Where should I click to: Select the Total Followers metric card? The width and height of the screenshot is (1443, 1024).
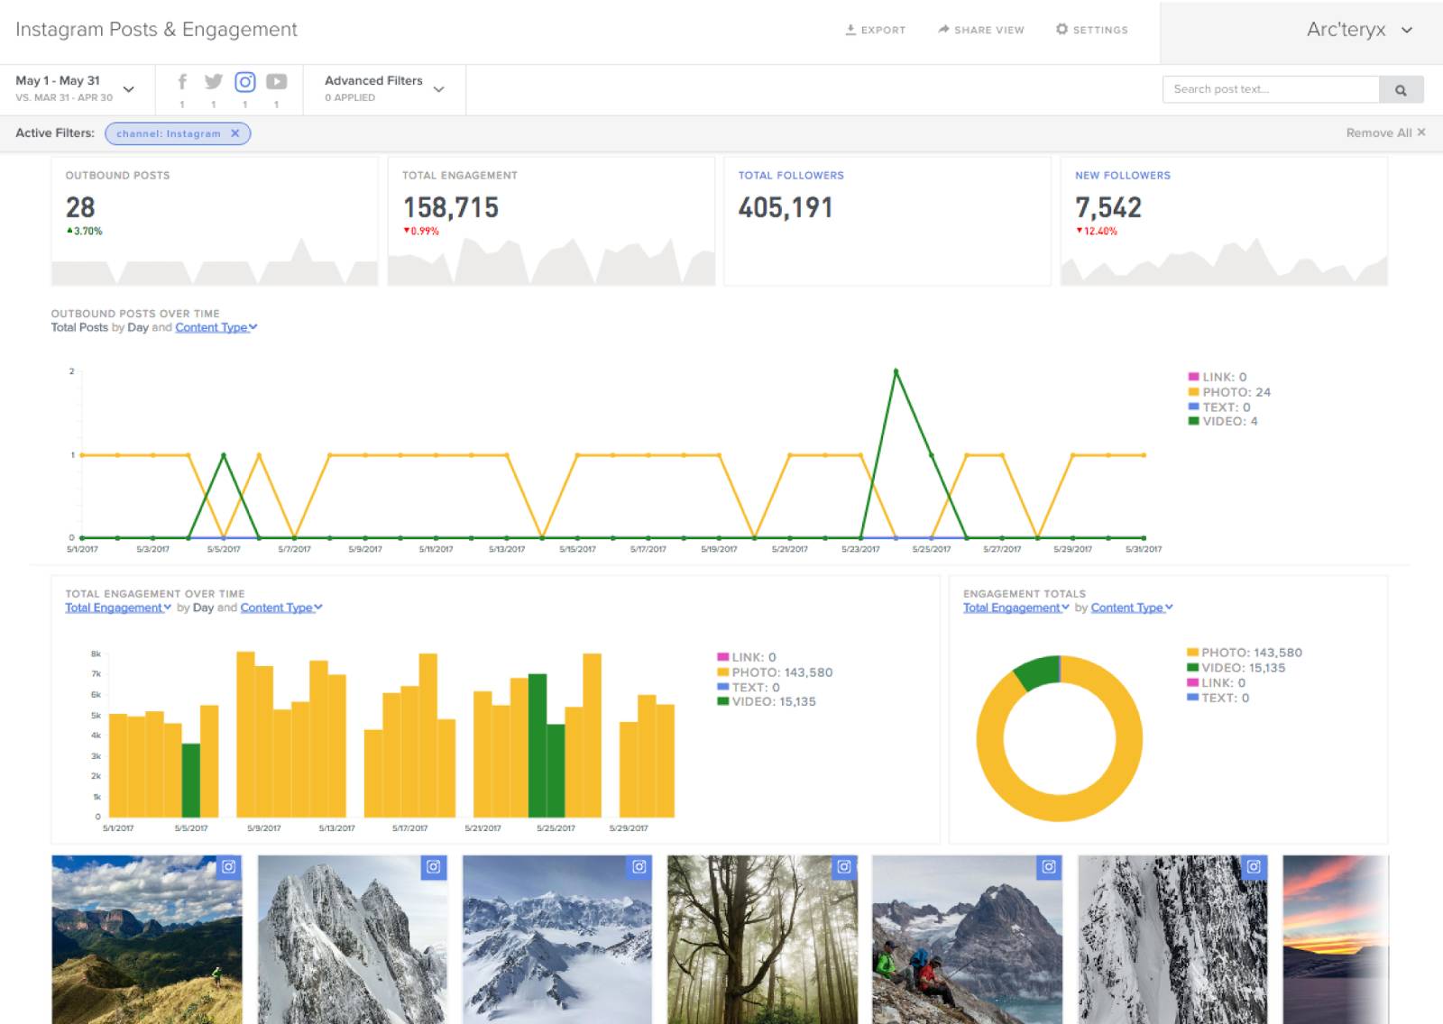pos(887,221)
